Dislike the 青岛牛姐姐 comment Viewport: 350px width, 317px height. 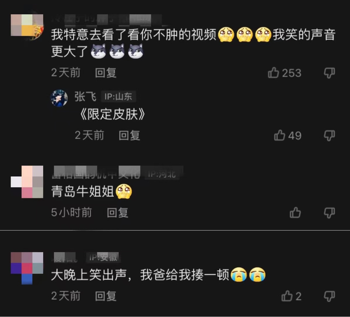(329, 212)
